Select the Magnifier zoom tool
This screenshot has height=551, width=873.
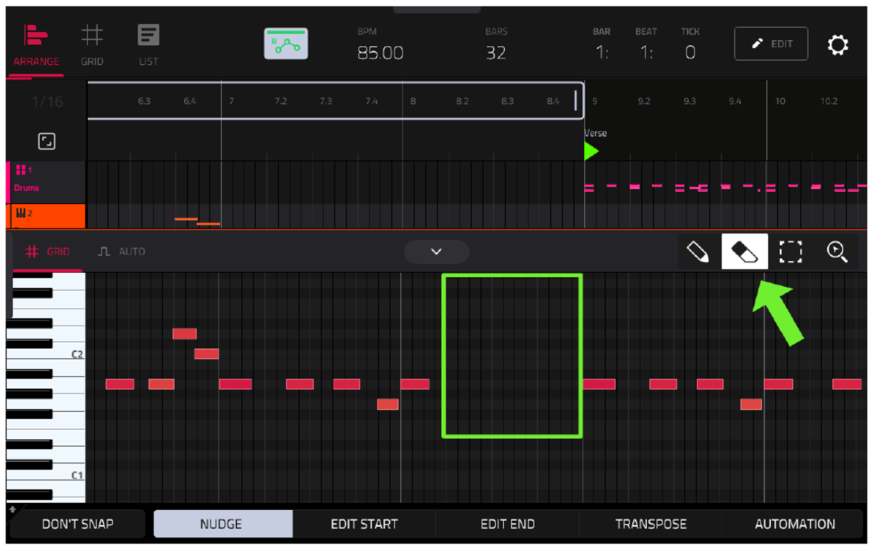click(x=837, y=252)
